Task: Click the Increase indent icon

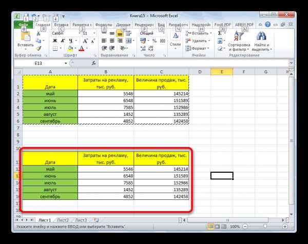Action: tap(112, 48)
